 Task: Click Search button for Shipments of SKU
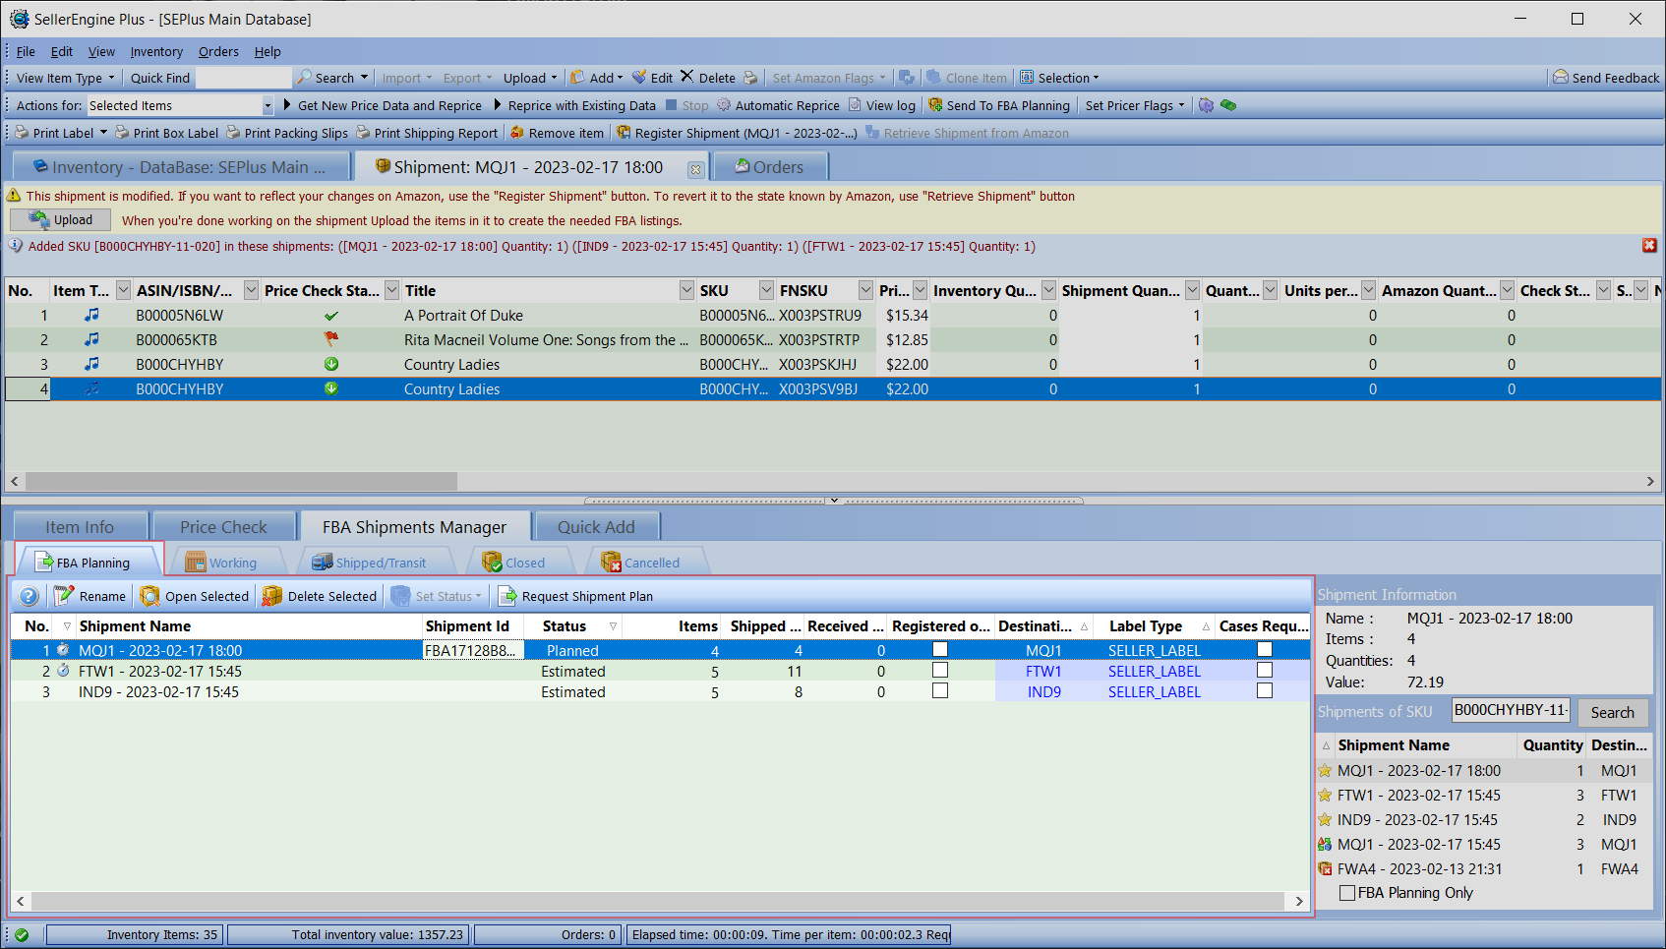click(1612, 712)
